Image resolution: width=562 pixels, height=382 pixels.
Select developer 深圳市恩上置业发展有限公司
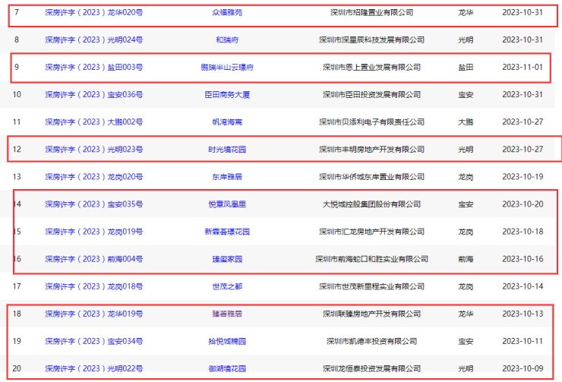(x=371, y=68)
